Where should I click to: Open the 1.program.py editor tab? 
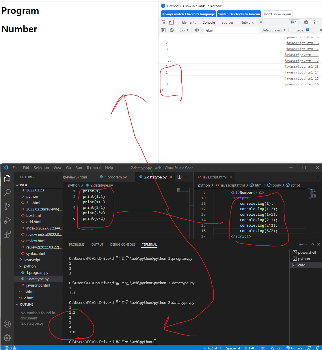115,177
